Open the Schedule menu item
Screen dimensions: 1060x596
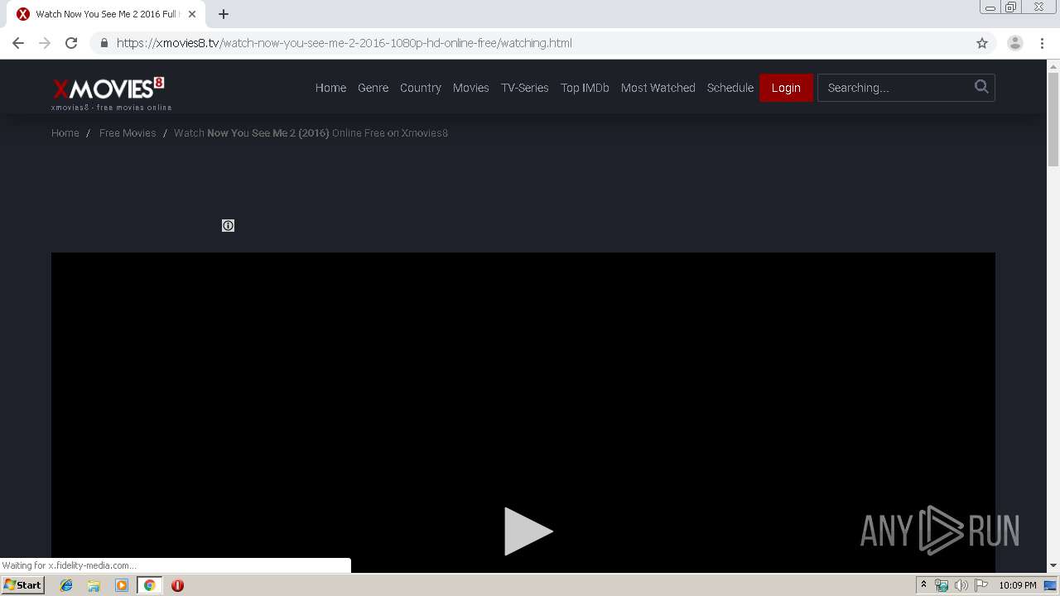click(730, 88)
